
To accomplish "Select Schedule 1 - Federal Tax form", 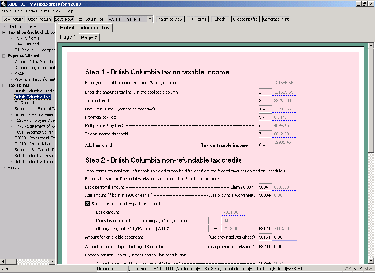I will click(35, 109).
